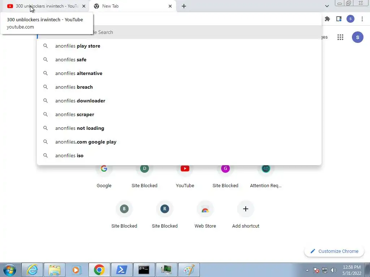This screenshot has width=370, height=277.
Task: Switch to the New Tab tab
Action: coord(132,6)
